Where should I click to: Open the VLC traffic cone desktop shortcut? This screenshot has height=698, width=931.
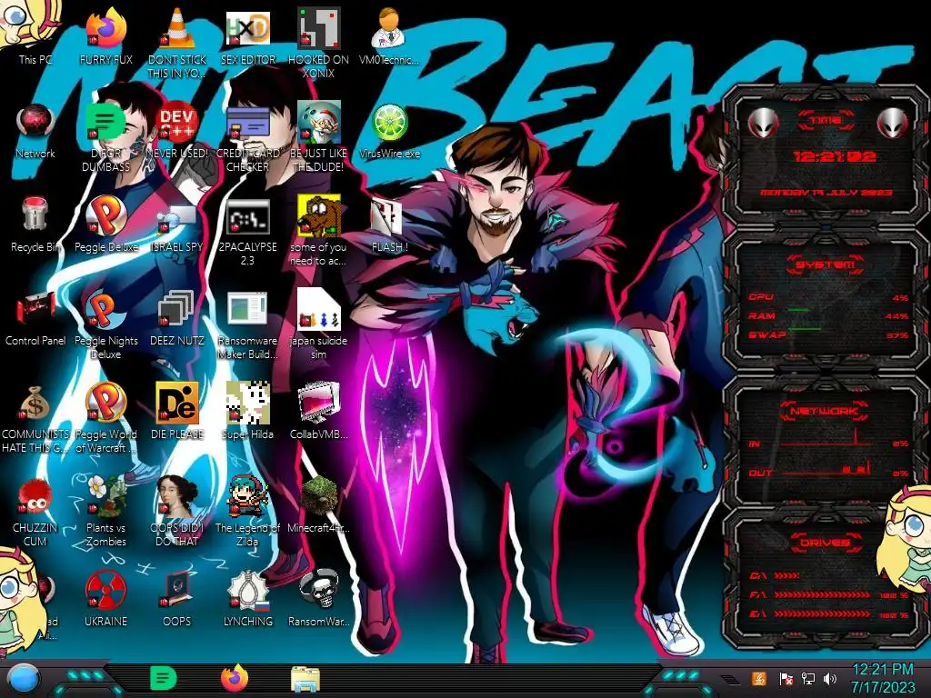coord(176,42)
